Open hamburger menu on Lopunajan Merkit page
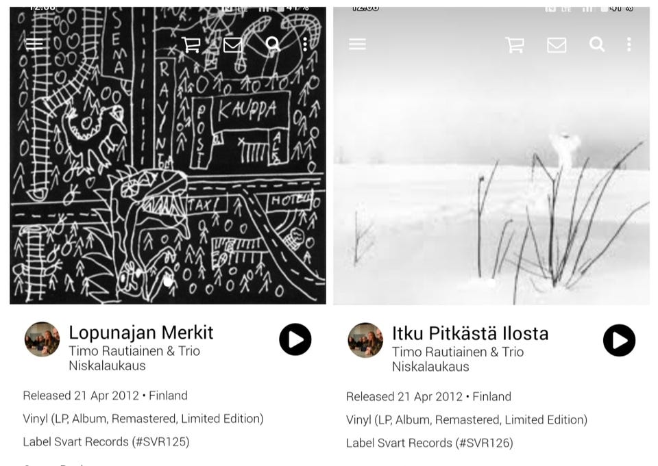Image resolution: width=658 pixels, height=466 pixels. pos(34,44)
